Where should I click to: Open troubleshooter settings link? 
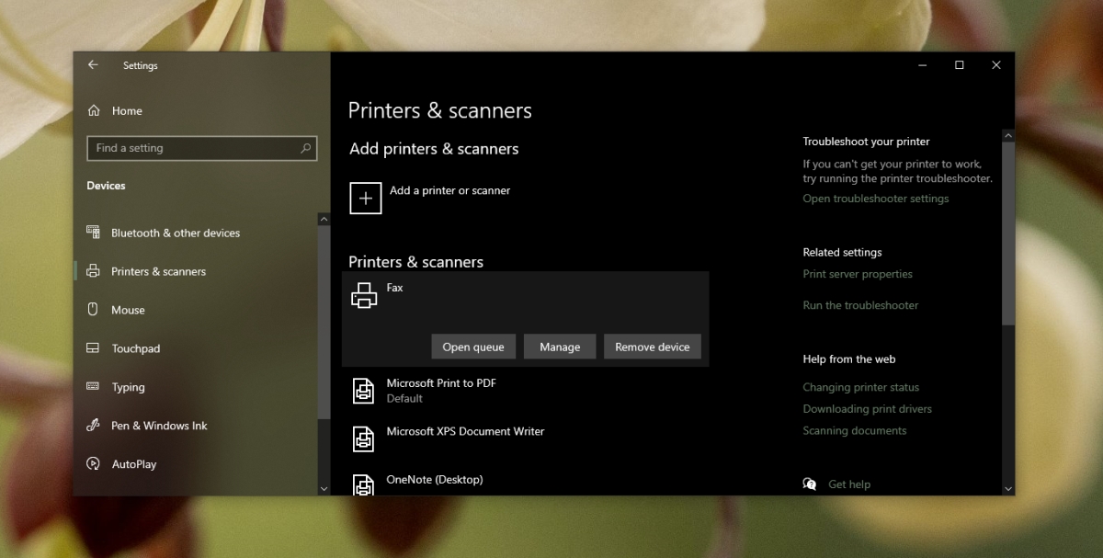(x=876, y=199)
